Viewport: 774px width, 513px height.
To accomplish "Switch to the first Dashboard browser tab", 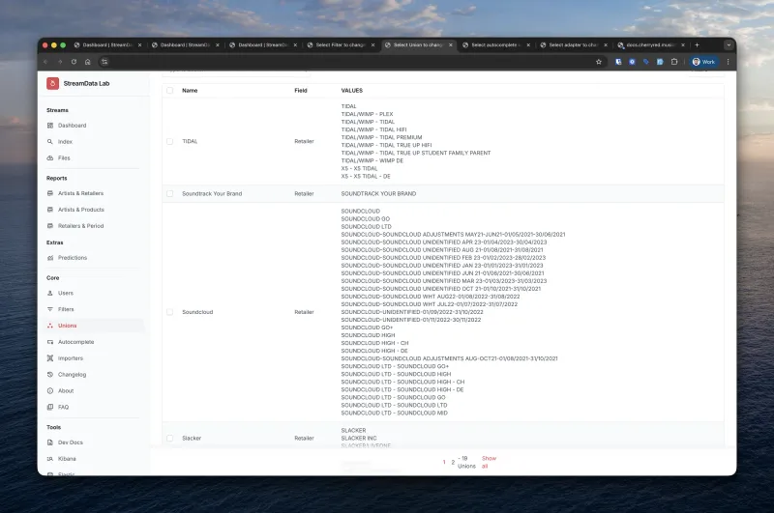I will [x=107, y=44].
